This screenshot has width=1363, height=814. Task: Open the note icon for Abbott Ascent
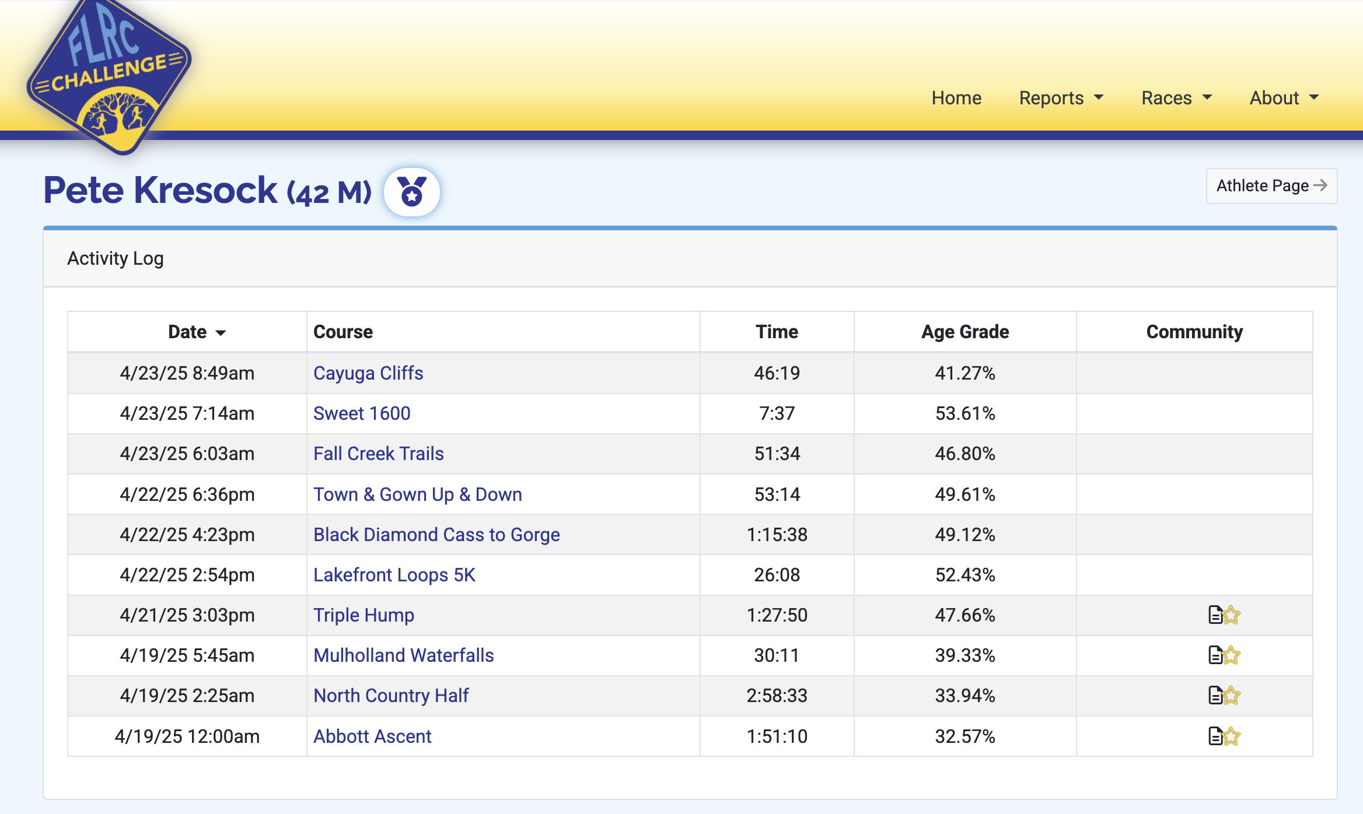pyautogui.click(x=1215, y=736)
